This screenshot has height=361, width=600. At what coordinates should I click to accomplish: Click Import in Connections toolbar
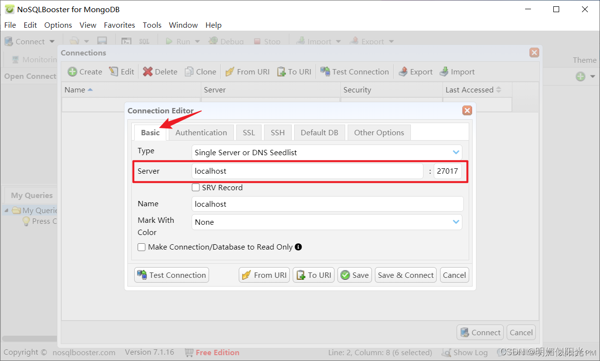pyautogui.click(x=457, y=72)
